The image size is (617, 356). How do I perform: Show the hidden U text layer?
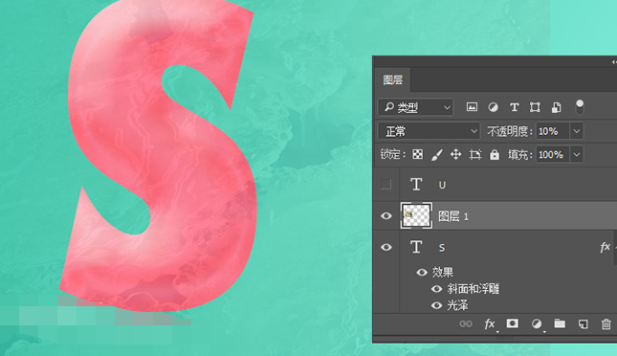(386, 185)
